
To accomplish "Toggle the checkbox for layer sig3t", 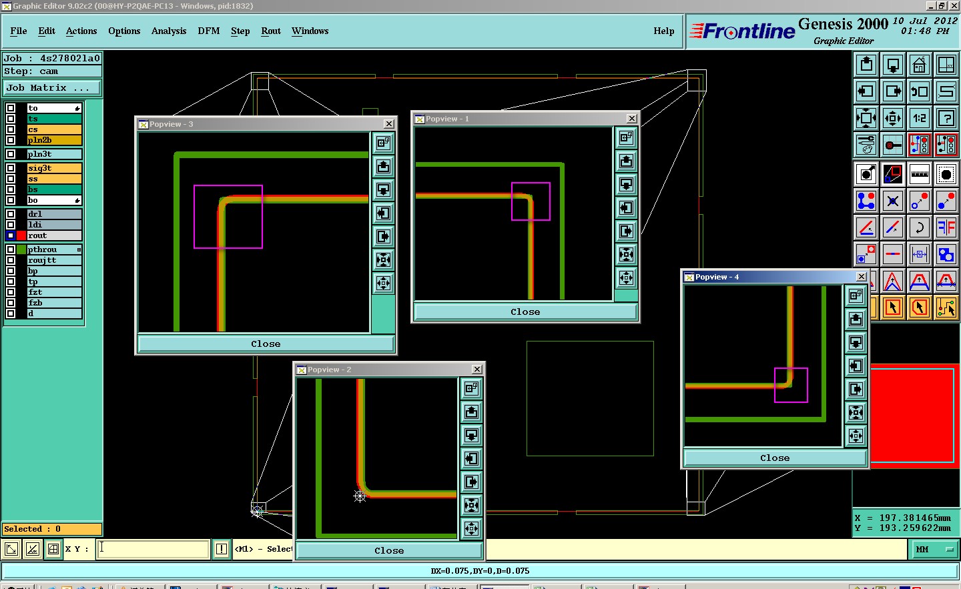I will tap(11, 168).
